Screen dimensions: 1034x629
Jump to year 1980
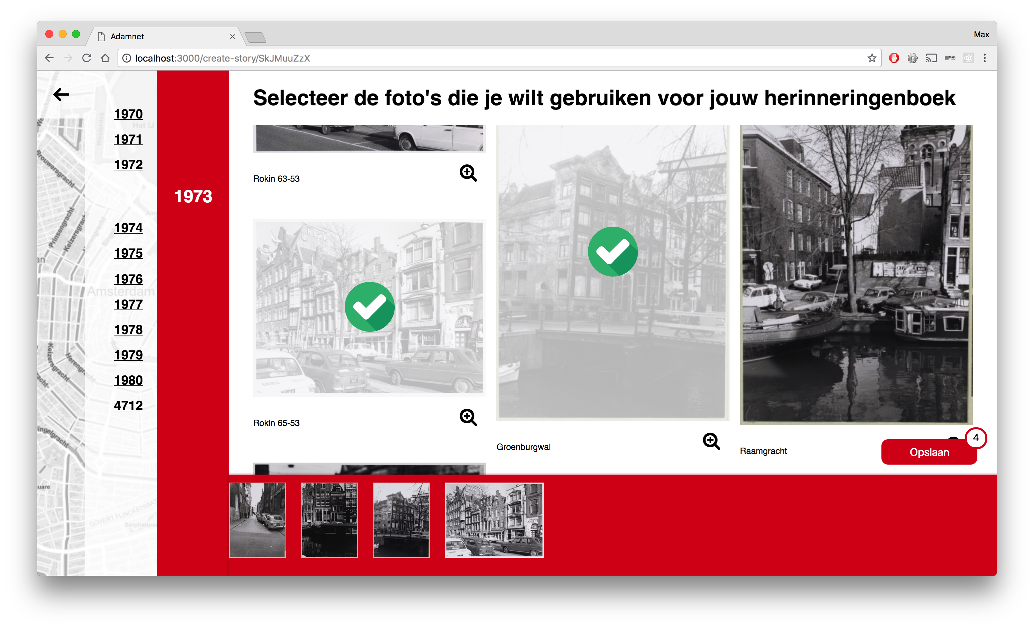[128, 380]
